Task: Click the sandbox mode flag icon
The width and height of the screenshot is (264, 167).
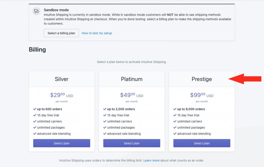Action: [x=36, y=11]
